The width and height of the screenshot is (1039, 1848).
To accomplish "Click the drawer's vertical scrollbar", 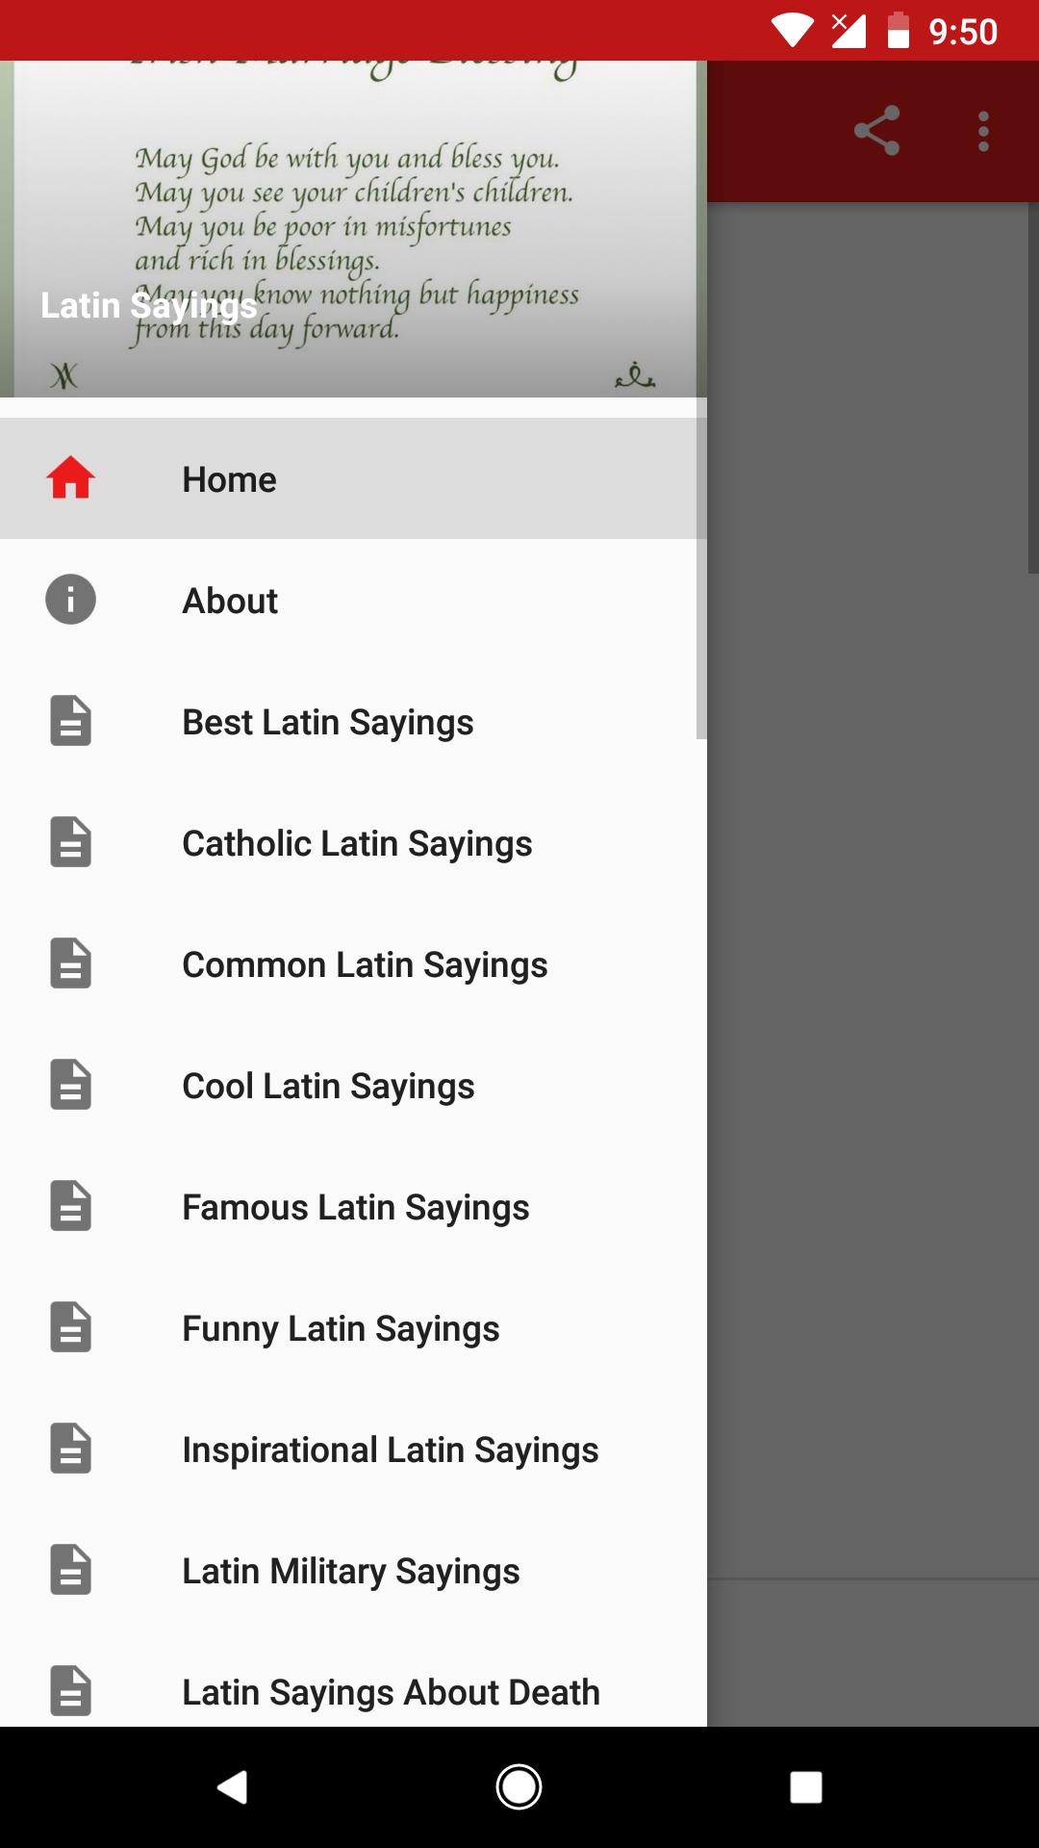I will [701, 568].
